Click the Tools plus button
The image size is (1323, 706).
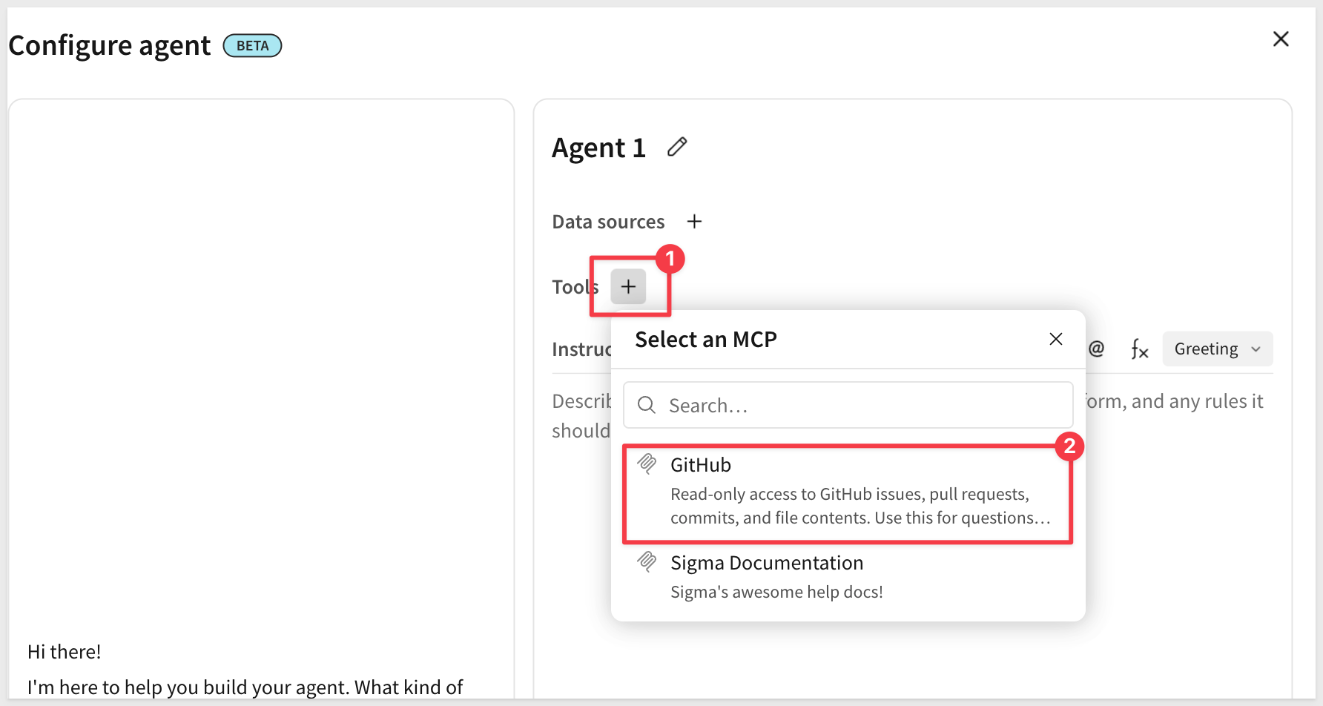(x=628, y=287)
